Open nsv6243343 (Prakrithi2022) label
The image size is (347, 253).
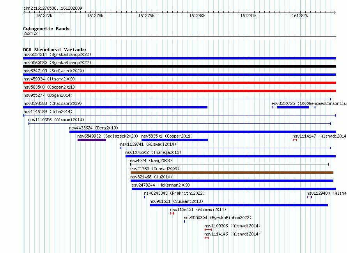click(x=174, y=193)
